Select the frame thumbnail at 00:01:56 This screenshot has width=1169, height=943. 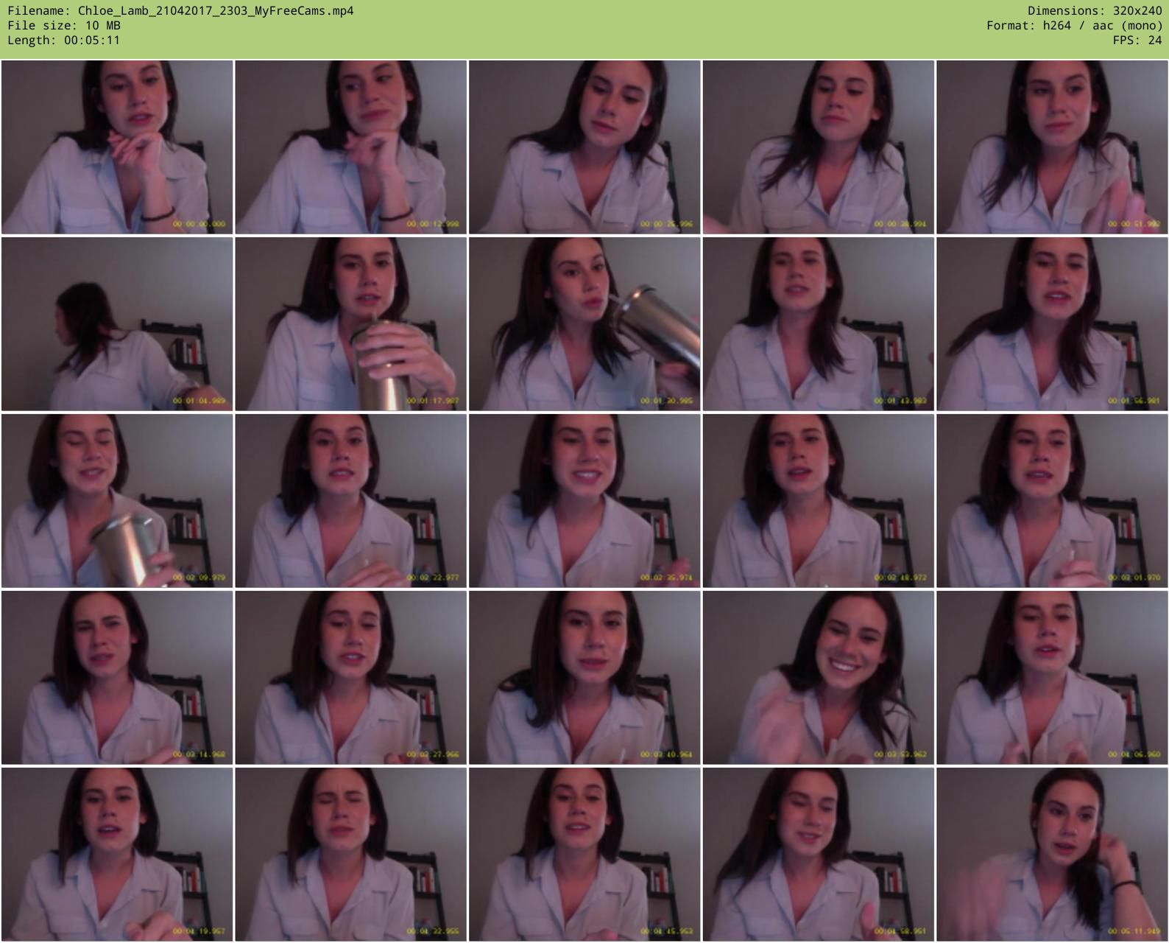[x=1052, y=324]
